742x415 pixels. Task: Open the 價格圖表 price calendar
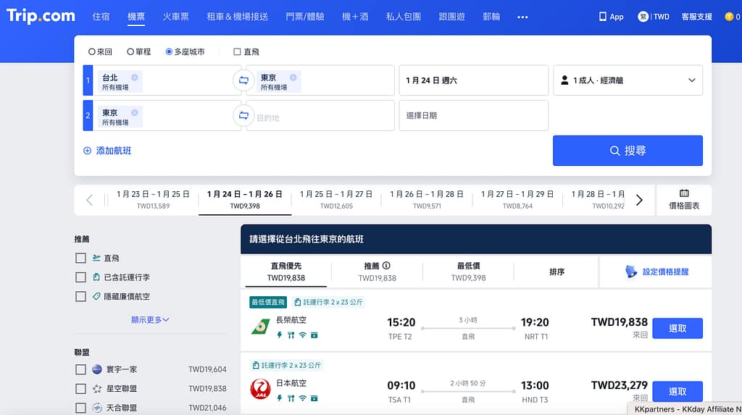tap(684, 200)
